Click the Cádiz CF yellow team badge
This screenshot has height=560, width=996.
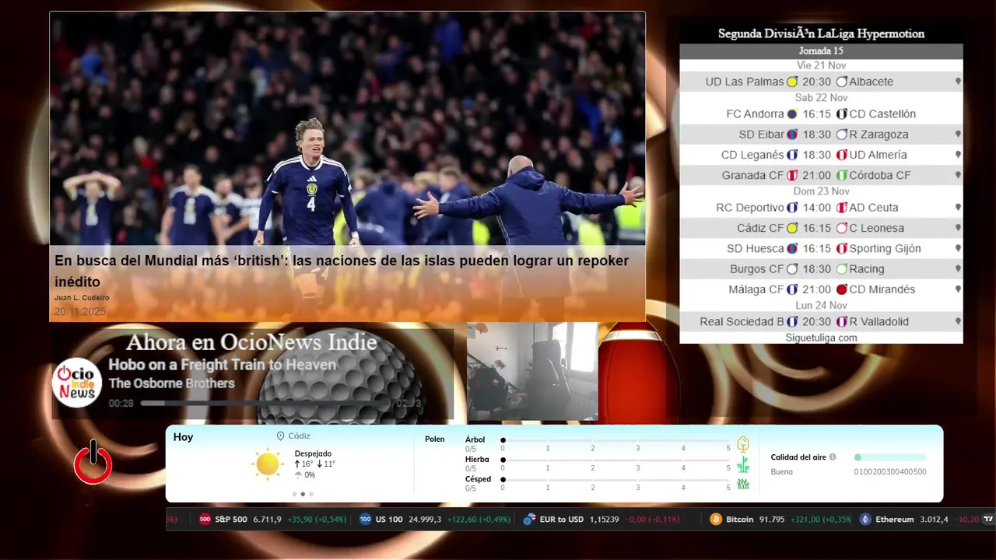click(792, 228)
